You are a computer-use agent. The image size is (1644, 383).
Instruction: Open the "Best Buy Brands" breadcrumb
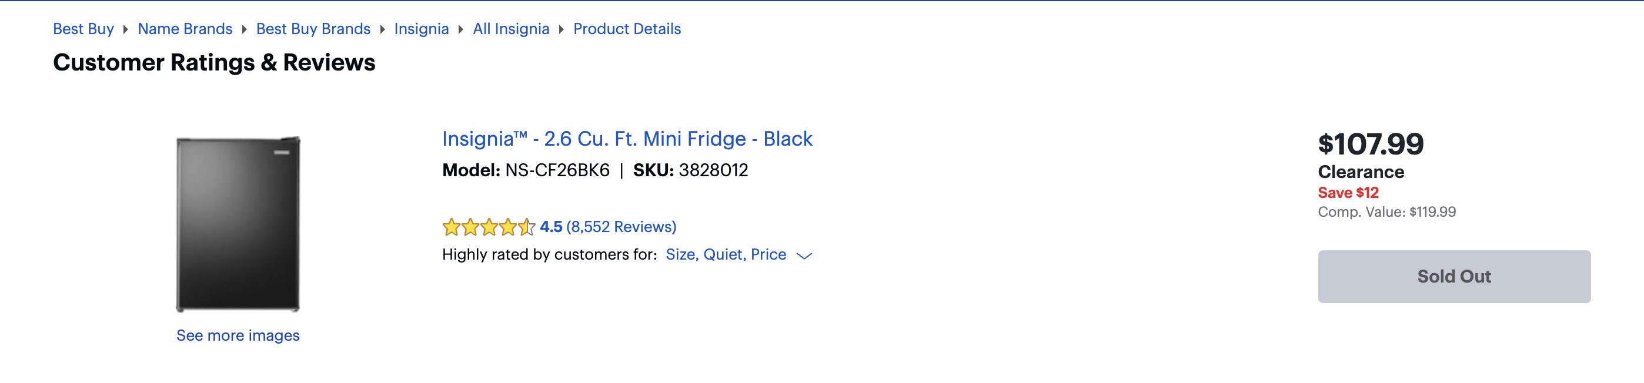point(313,29)
